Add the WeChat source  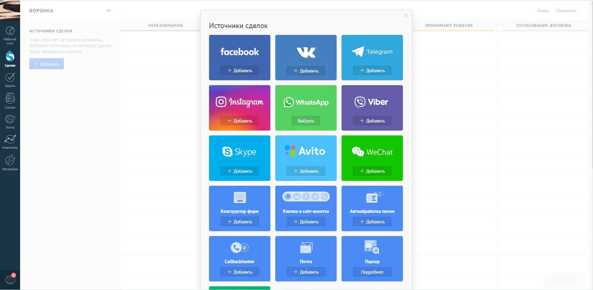(372, 171)
